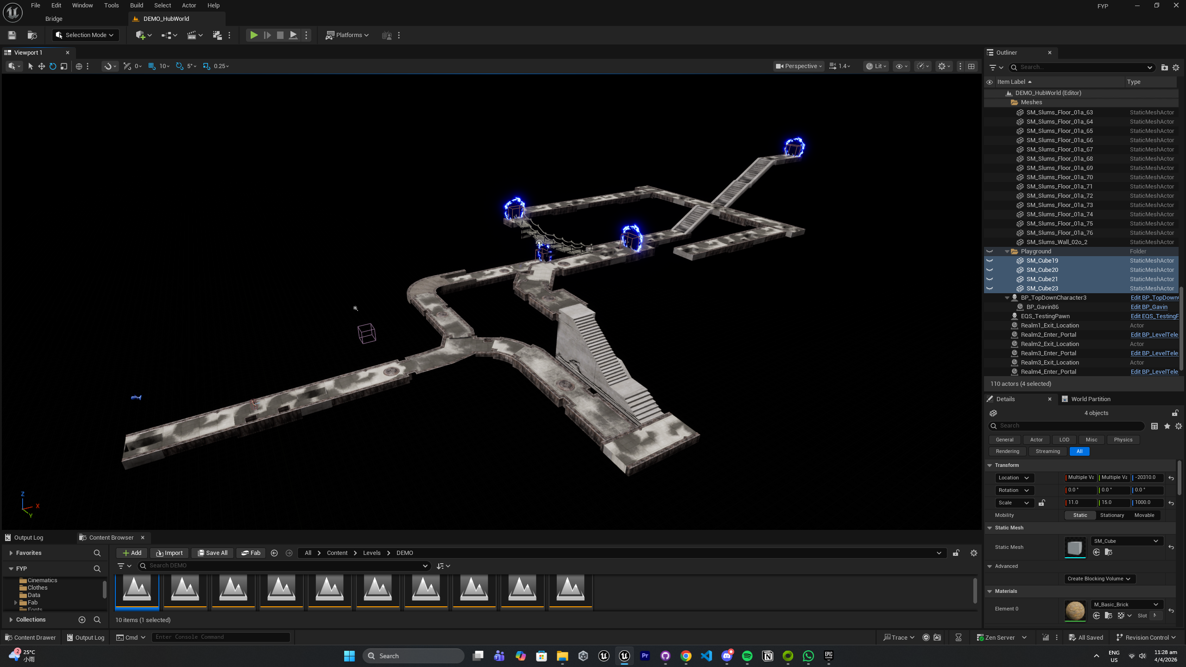Set mobility to Movable

click(x=1144, y=515)
